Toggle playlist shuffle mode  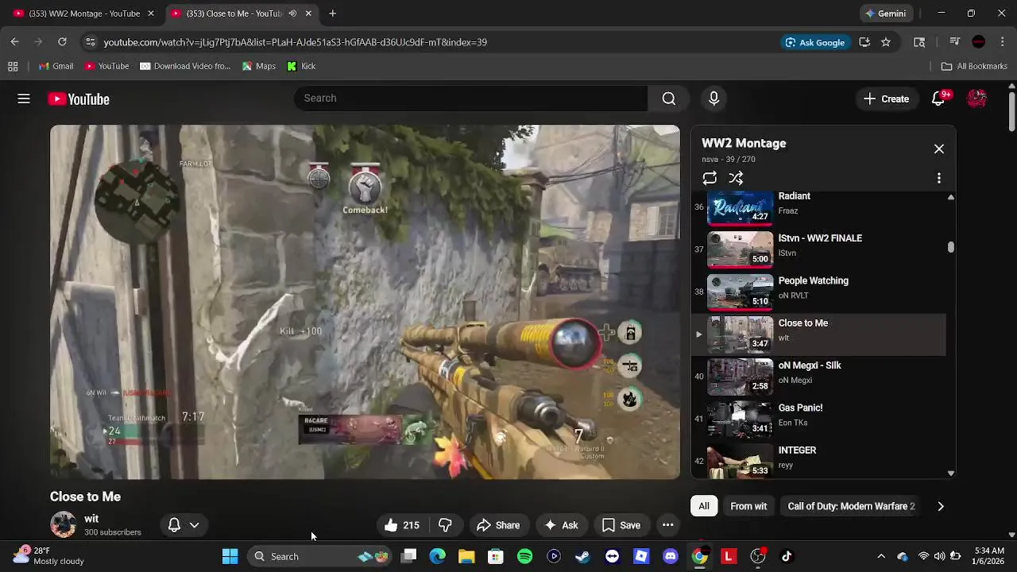coord(736,178)
